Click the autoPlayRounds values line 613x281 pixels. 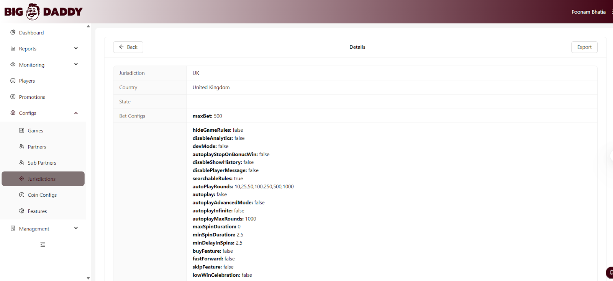point(243,186)
